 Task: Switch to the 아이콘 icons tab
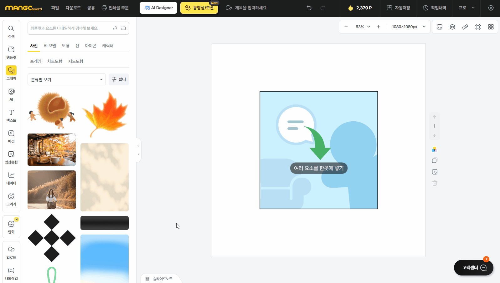coord(90,46)
